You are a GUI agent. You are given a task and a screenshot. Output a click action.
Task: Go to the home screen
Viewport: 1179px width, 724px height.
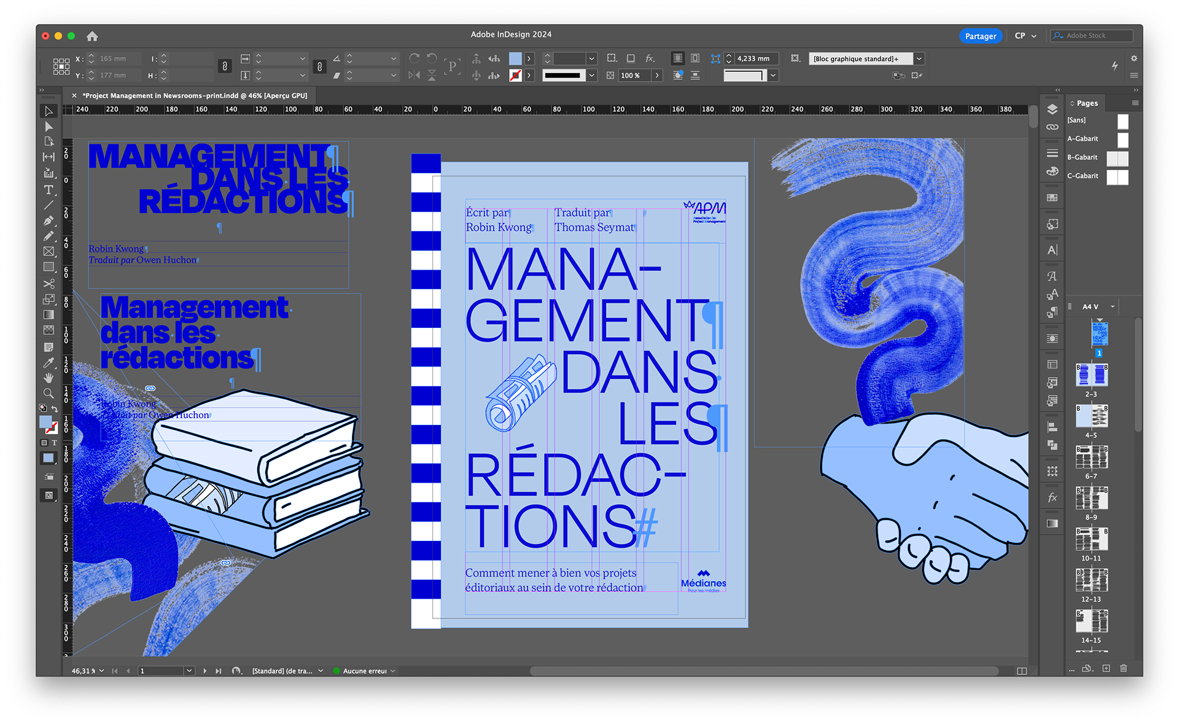[92, 36]
